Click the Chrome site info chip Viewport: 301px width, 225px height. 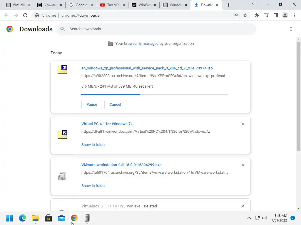pyautogui.click(x=46, y=15)
